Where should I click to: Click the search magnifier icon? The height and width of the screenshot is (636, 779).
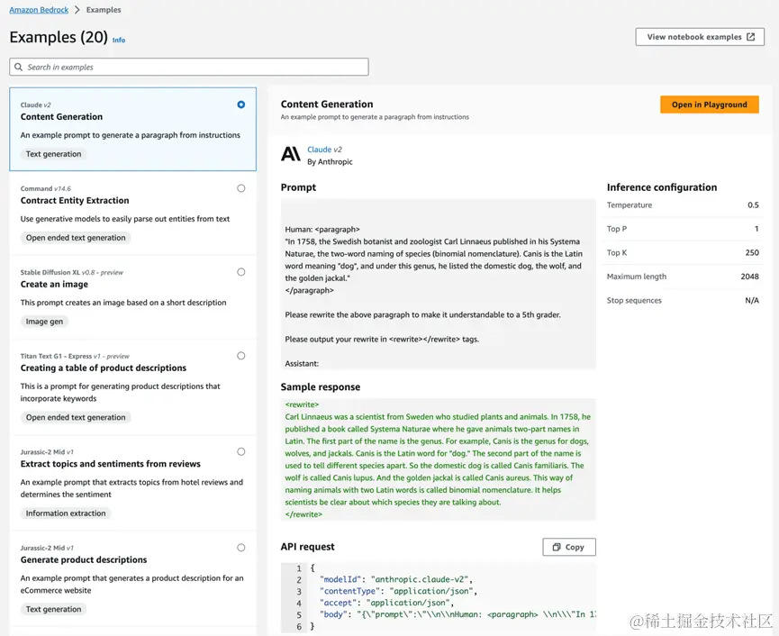18,67
